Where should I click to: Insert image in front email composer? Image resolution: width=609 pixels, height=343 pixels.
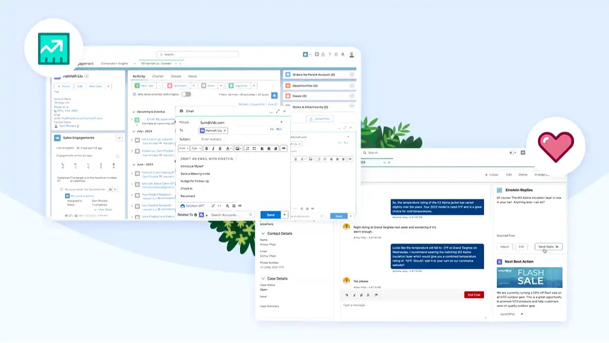(238, 148)
